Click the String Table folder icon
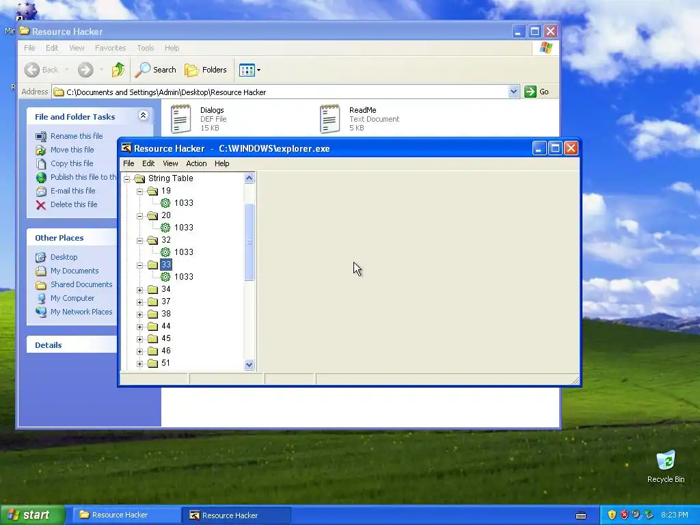 coord(139,178)
